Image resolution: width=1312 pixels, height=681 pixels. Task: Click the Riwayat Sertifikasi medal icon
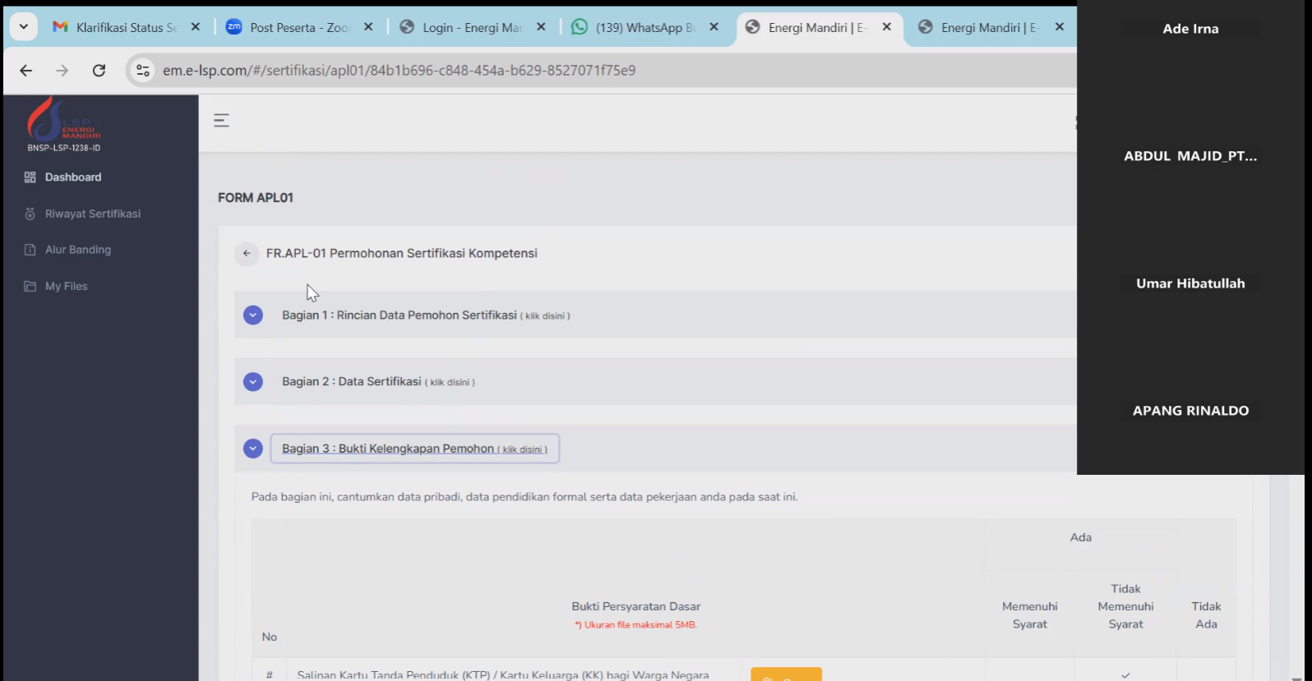(x=30, y=214)
